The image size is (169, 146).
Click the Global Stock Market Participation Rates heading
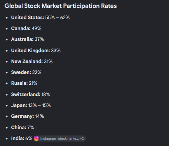pos(60,6)
